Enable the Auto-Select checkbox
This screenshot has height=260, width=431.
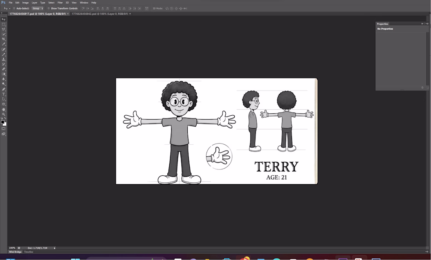point(14,9)
